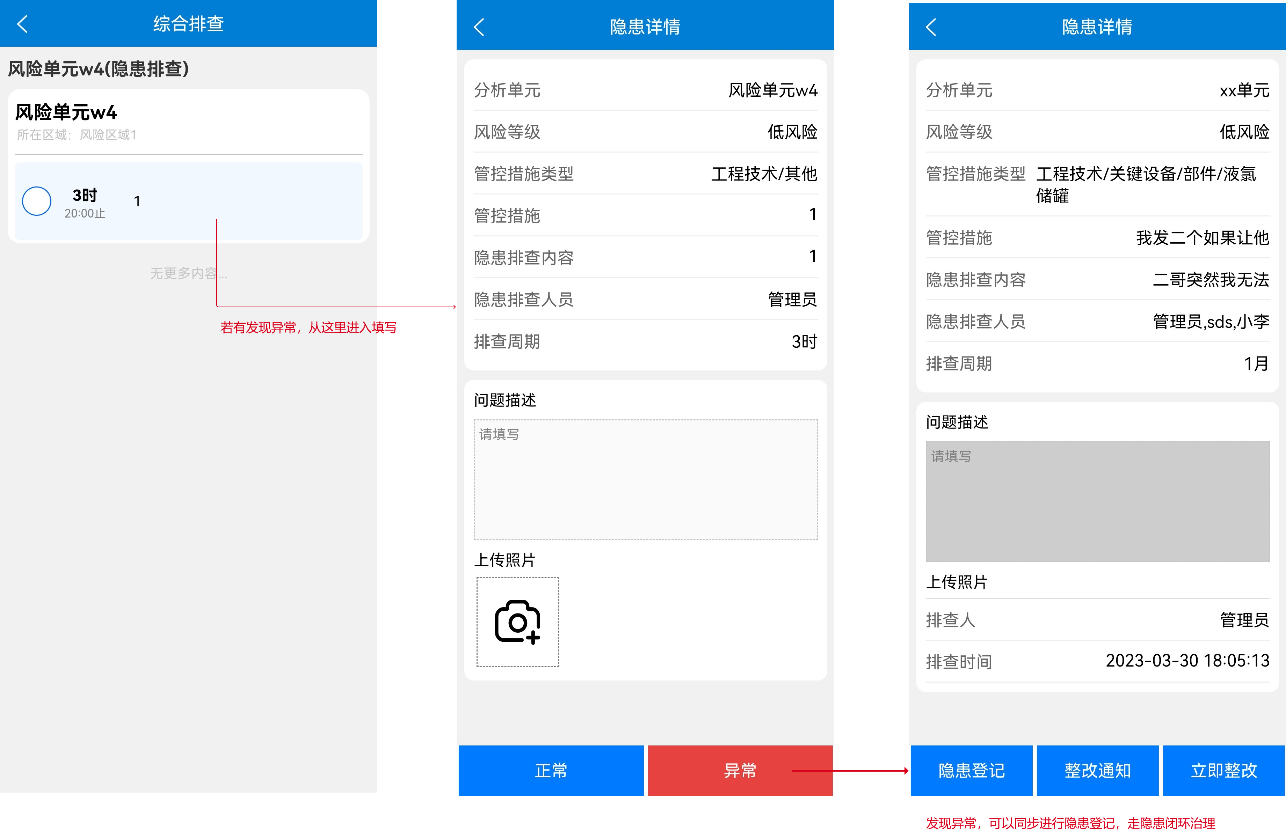Click the xx单元 value

click(1244, 90)
